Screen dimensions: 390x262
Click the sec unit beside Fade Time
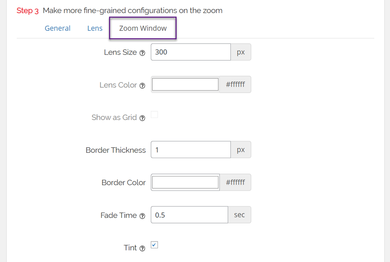tap(239, 215)
